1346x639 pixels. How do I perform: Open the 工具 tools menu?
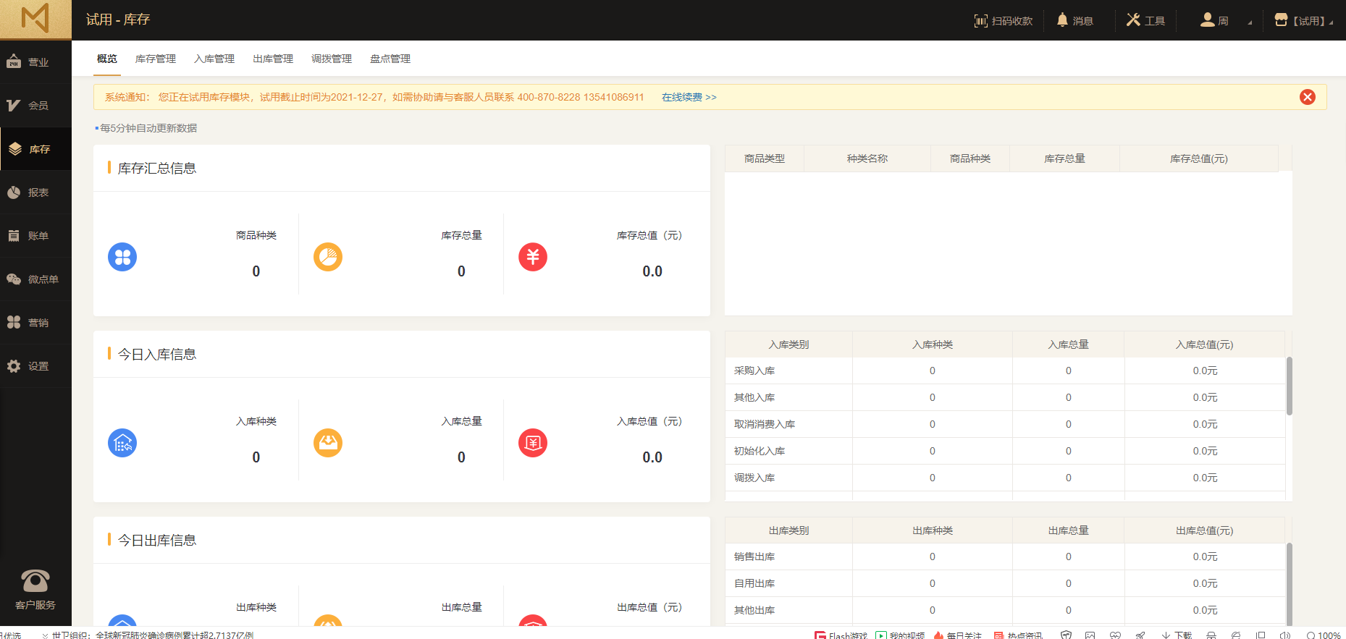[x=1145, y=20]
